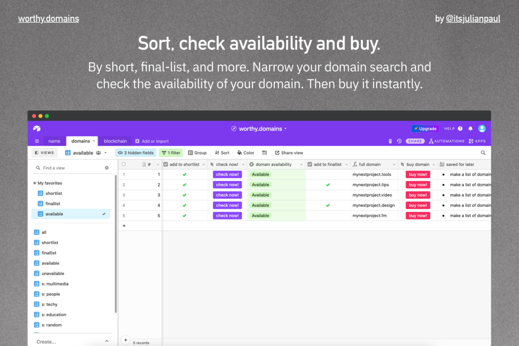Open the @itsjulianpaul link

tap(473, 19)
